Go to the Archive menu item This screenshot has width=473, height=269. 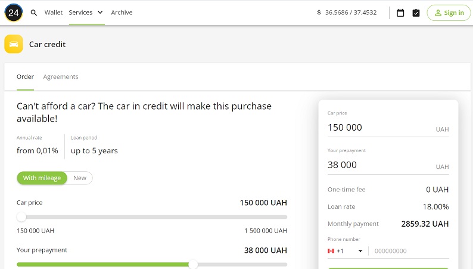coord(122,13)
